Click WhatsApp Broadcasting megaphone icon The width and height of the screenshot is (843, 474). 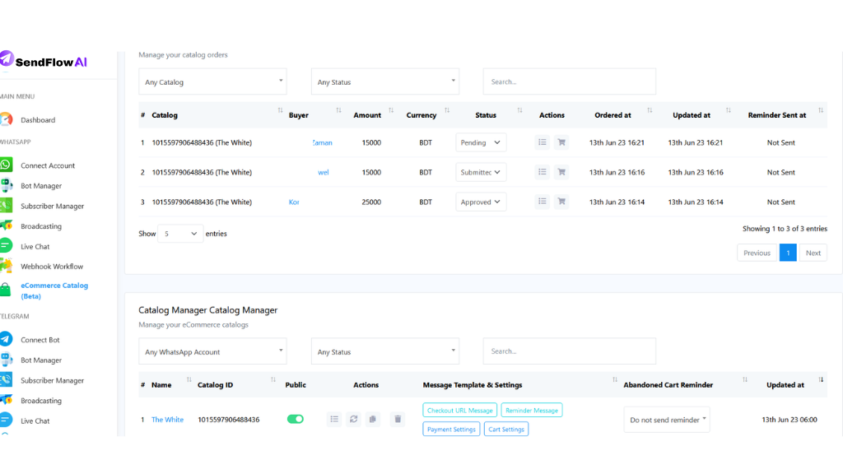(x=6, y=225)
